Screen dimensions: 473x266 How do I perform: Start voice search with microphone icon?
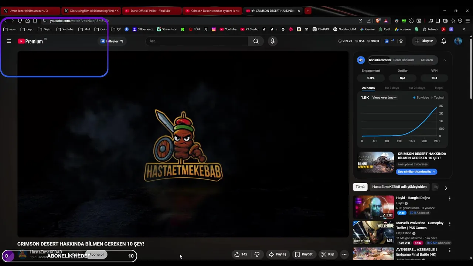[273, 41]
